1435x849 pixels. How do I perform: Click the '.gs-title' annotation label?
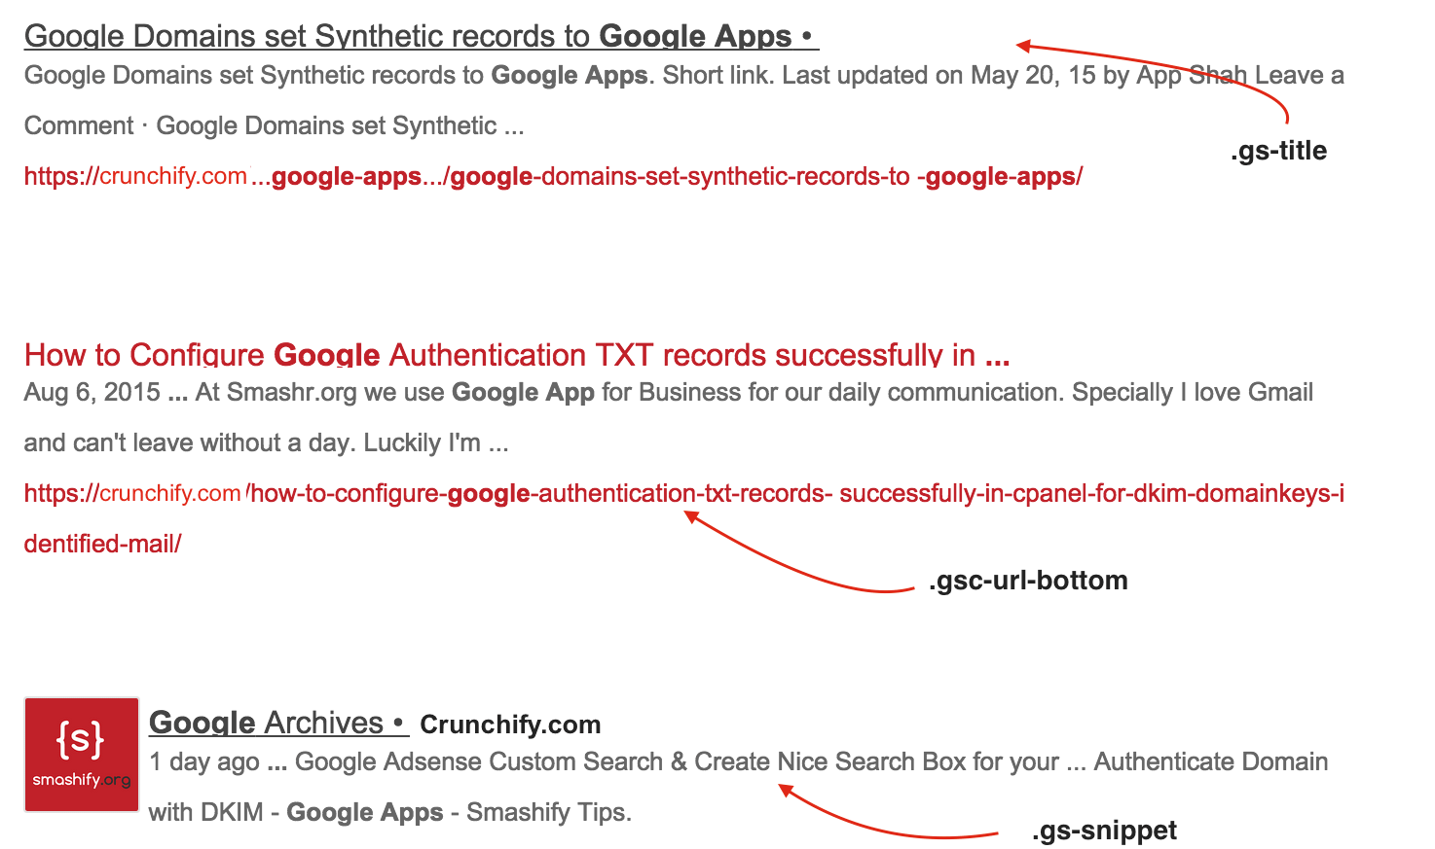point(1278,151)
